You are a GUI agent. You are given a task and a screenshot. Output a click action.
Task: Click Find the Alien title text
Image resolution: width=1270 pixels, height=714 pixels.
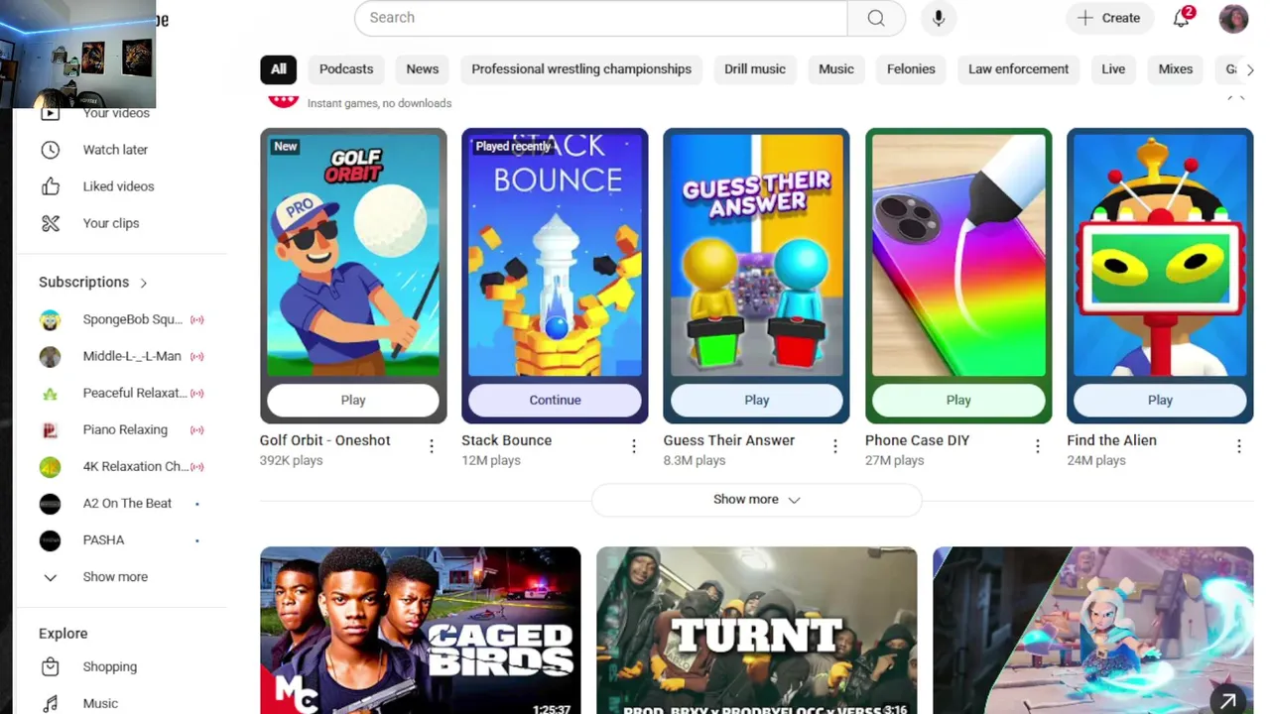pos(1111,440)
